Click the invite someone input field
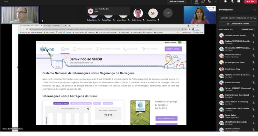This screenshot has height=136, width=258. 237,18
